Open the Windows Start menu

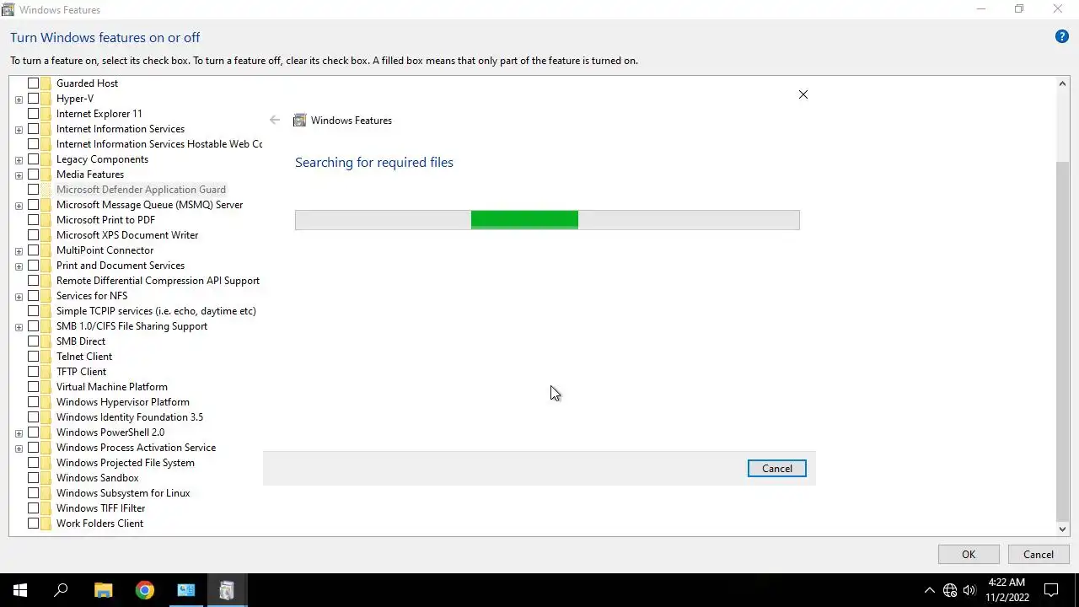[x=20, y=590]
